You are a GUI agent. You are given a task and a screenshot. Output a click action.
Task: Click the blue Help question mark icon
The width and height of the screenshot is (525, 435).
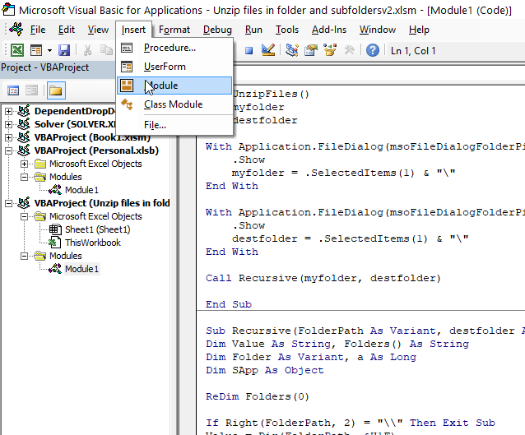pos(372,50)
